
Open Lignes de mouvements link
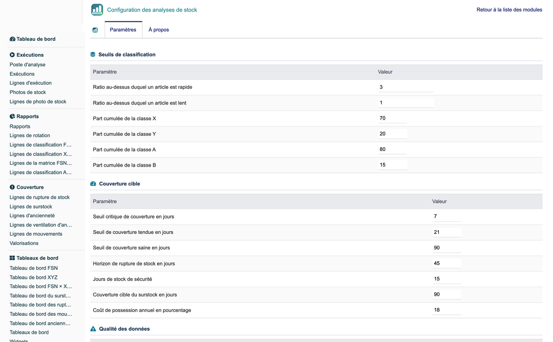pyautogui.click(x=36, y=234)
